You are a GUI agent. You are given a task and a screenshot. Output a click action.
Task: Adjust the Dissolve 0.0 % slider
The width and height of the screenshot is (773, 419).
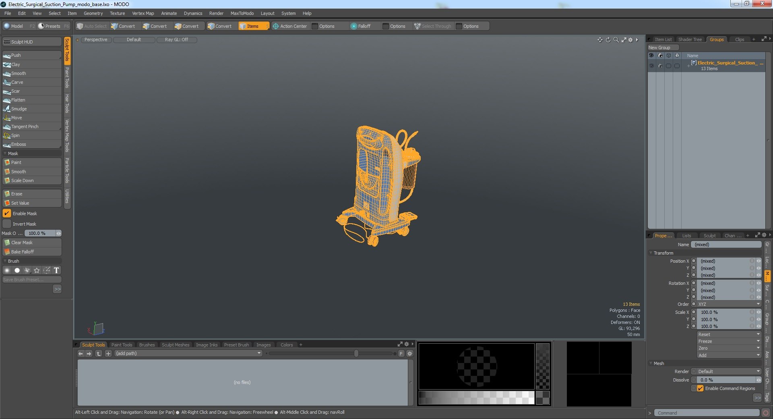pos(729,380)
